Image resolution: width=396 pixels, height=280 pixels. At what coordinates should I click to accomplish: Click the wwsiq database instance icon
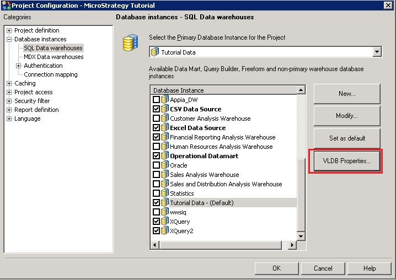(x=165, y=212)
